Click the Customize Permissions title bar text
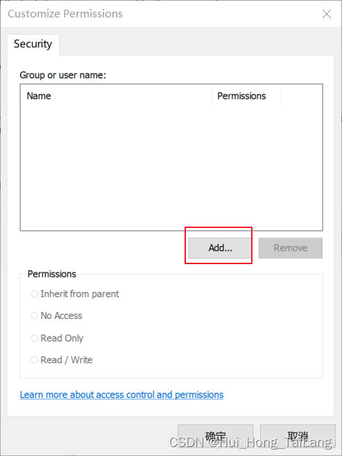The height and width of the screenshot is (456, 342). 65,14
